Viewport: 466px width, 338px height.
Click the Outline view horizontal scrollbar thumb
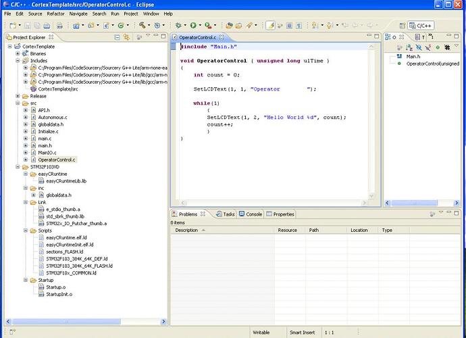[415, 203]
